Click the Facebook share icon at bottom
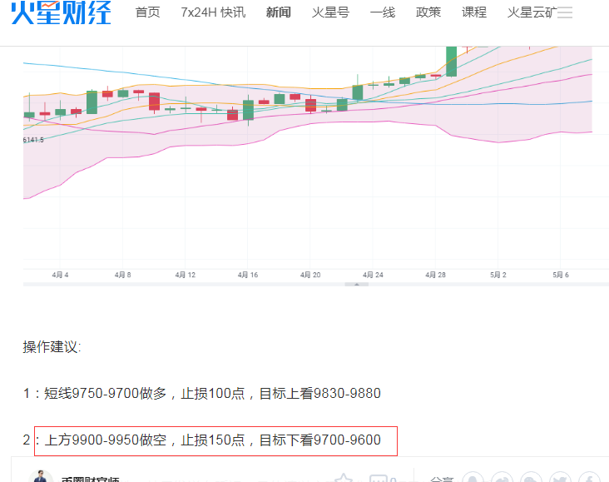 pos(590,477)
